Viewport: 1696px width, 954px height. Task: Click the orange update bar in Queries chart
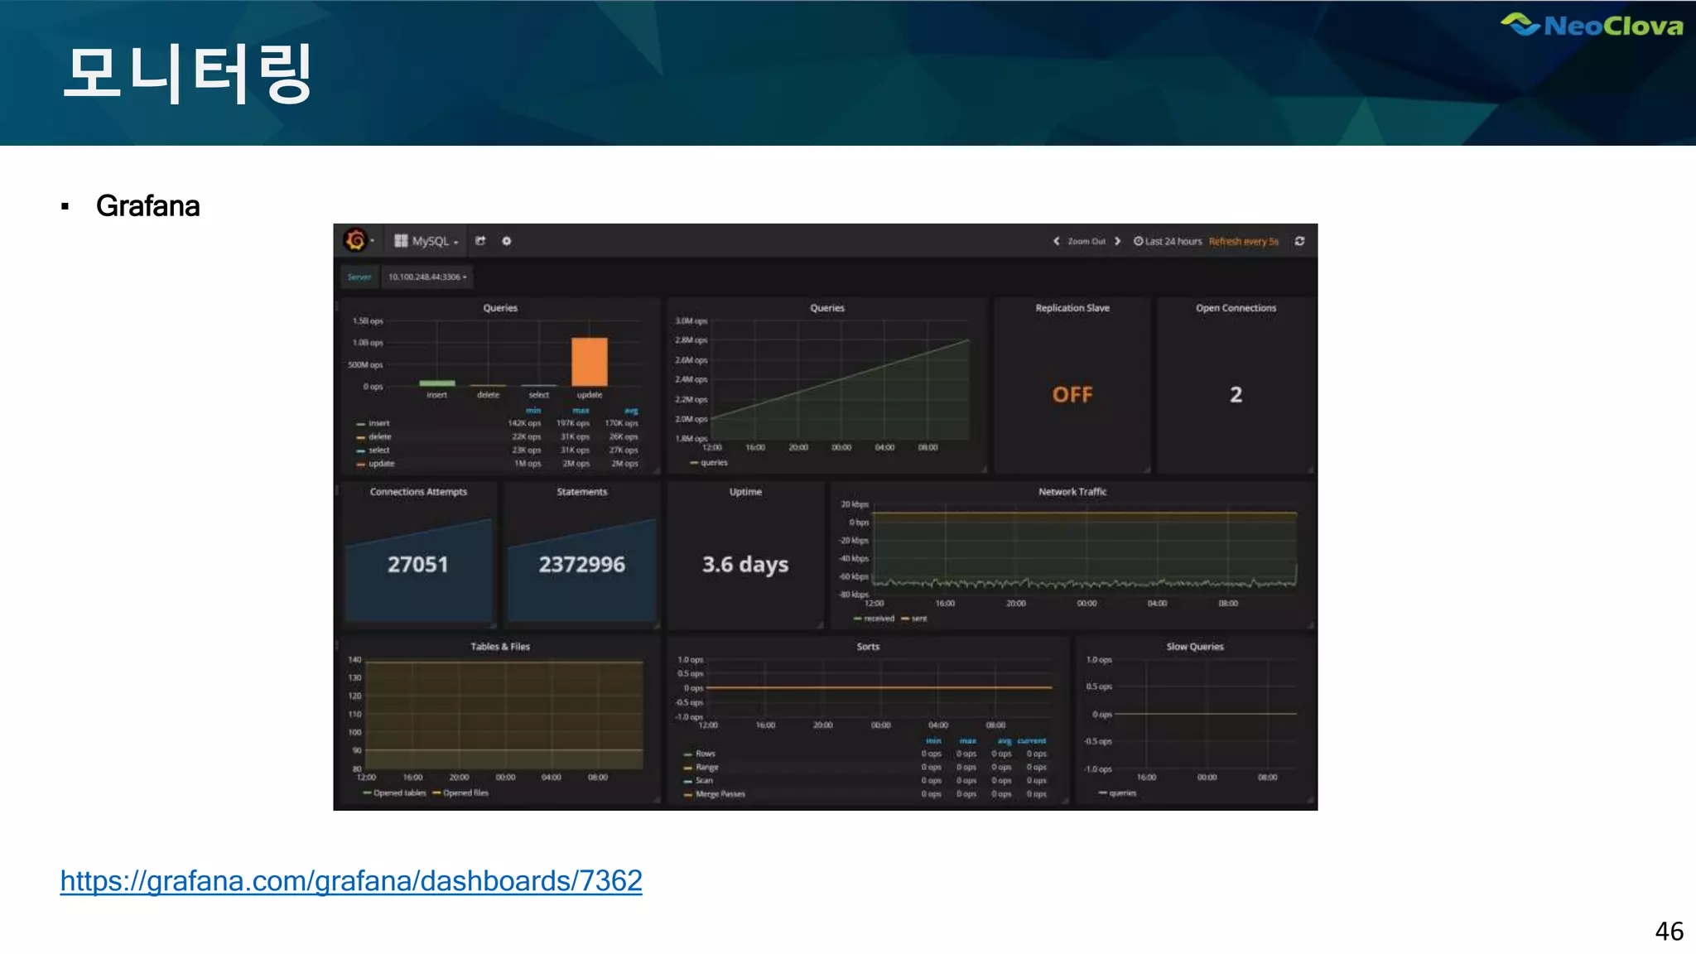coord(589,362)
